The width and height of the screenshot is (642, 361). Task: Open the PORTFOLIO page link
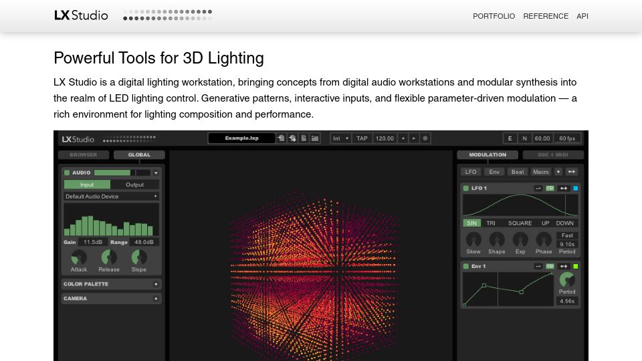(494, 16)
